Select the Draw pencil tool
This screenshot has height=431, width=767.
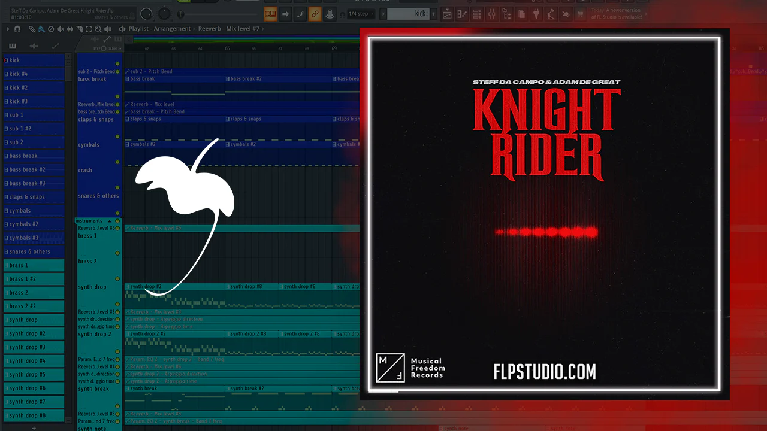[x=32, y=29]
